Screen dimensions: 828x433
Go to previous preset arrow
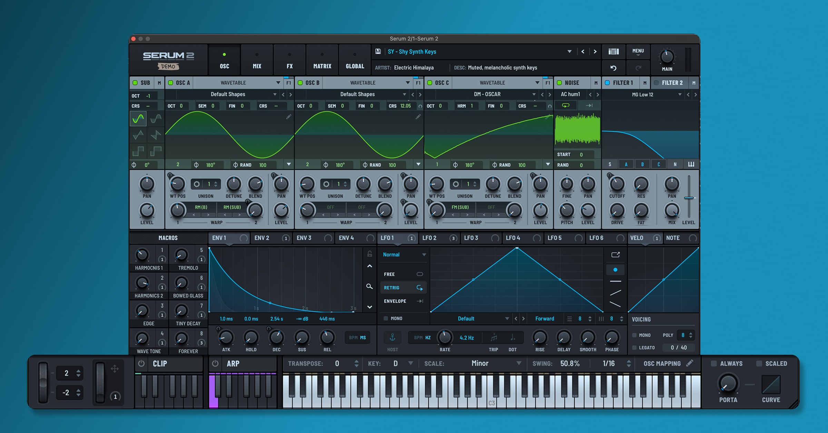(583, 51)
